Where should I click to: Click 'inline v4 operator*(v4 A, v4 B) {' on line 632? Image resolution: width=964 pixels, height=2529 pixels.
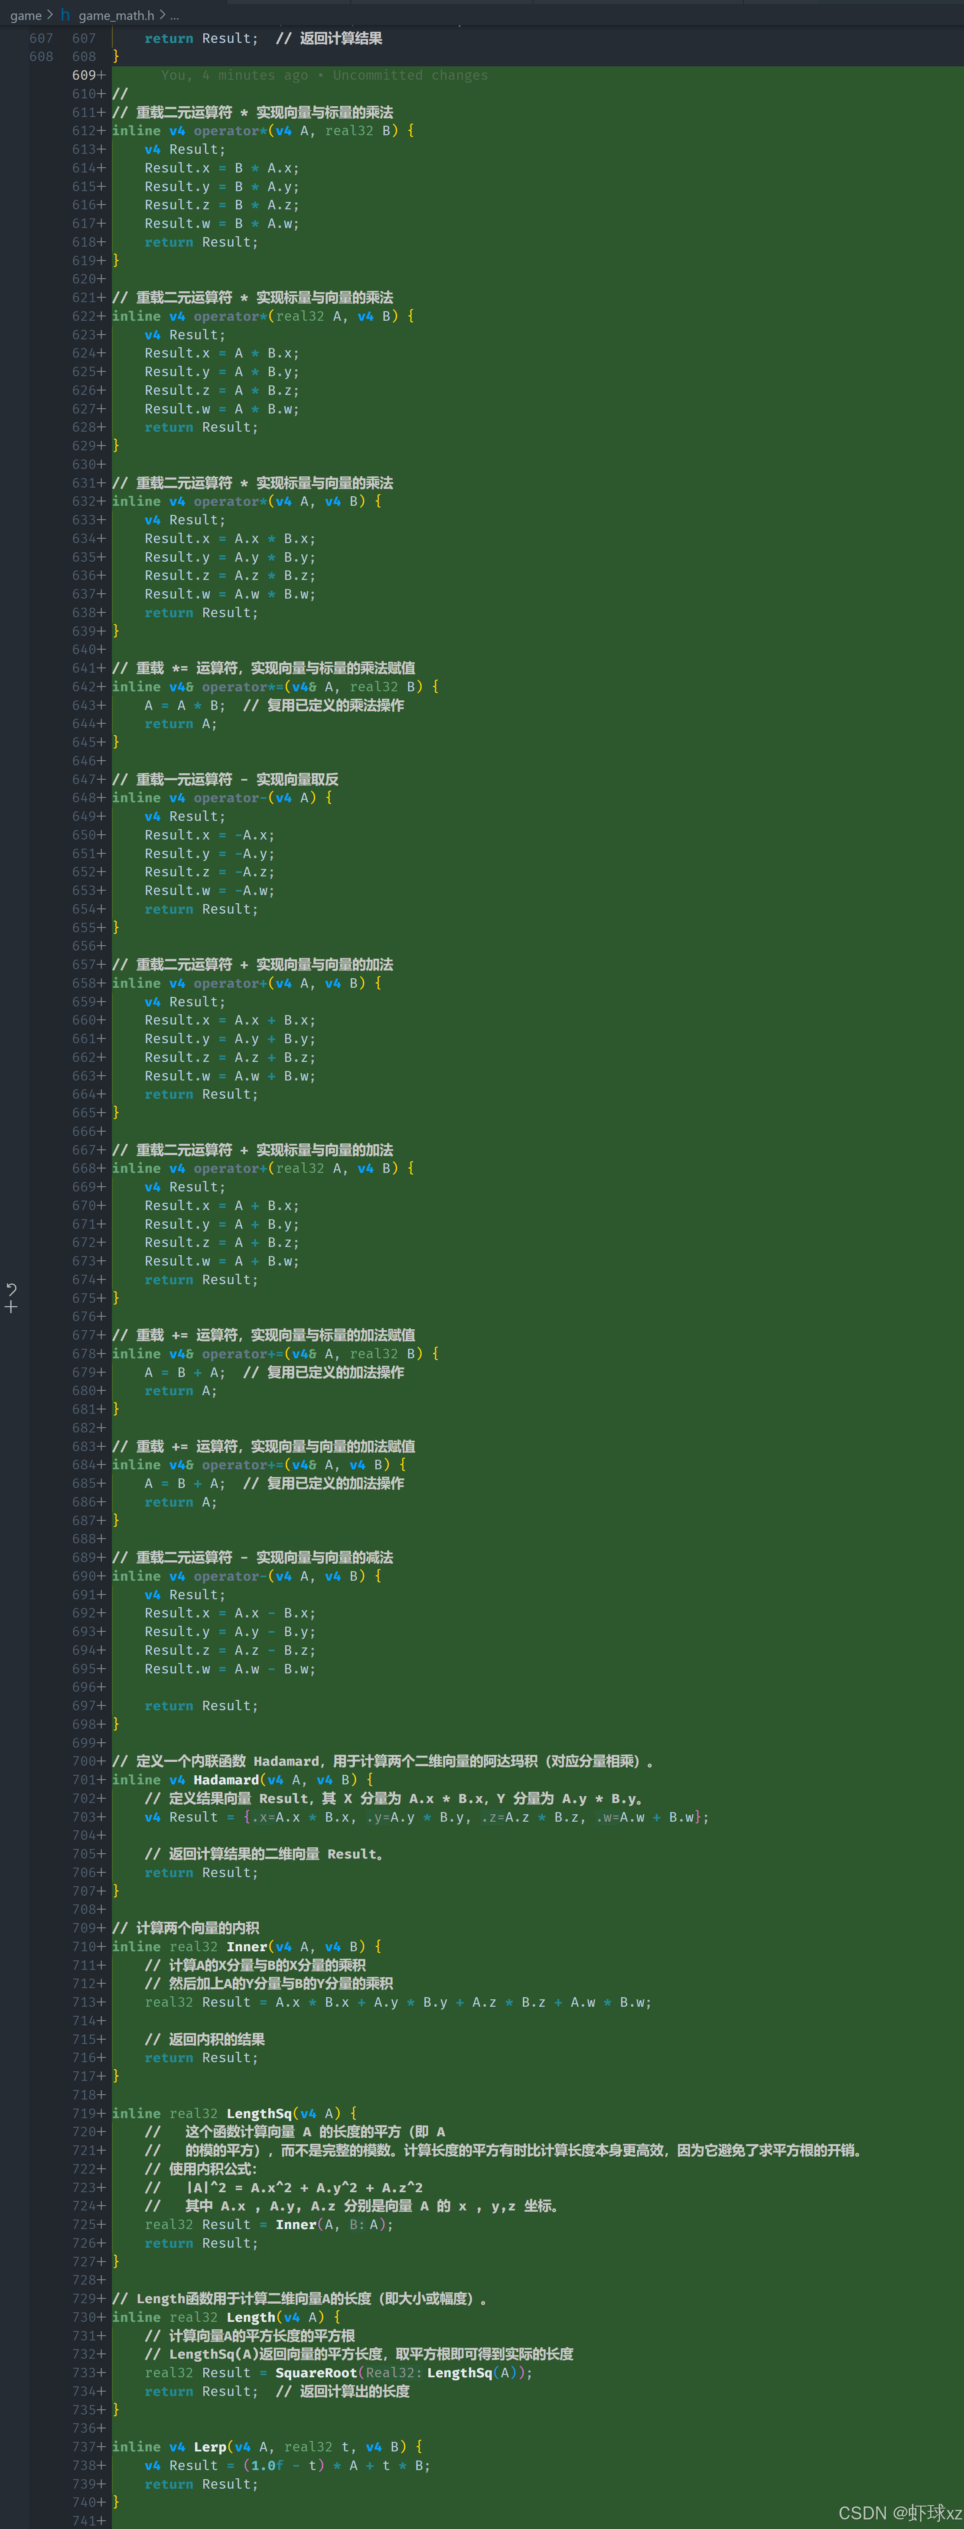coord(246,501)
